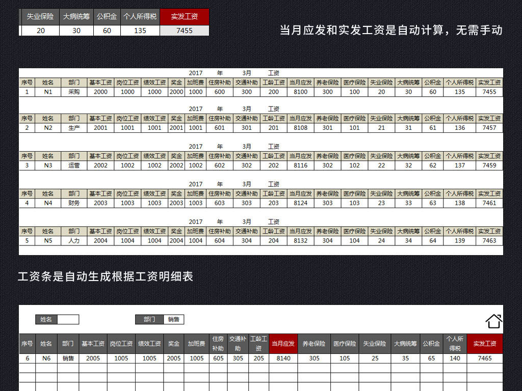The width and height of the screenshot is (522, 391).
Task: Click the home icon at bottom right
Action: pos(493,320)
